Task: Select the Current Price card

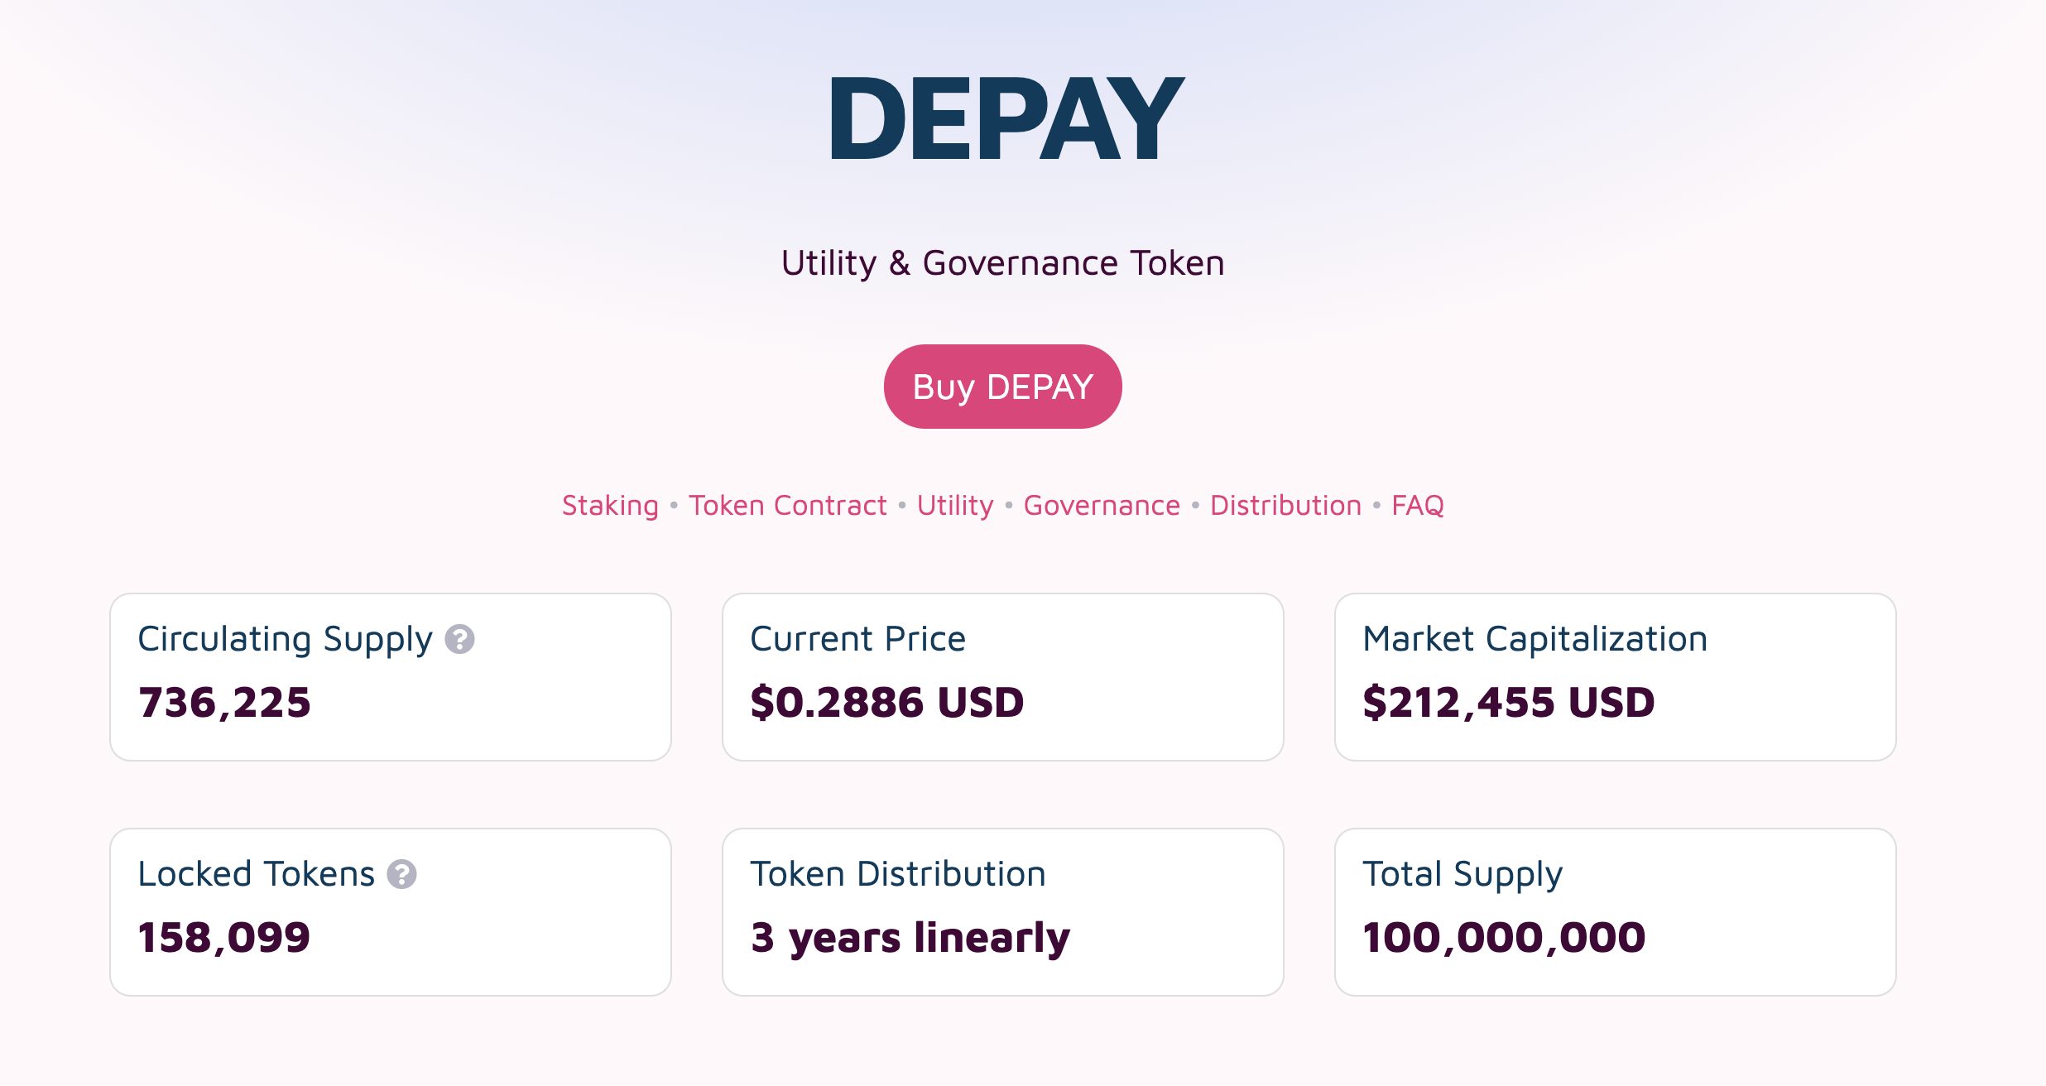Action: [x=1003, y=677]
